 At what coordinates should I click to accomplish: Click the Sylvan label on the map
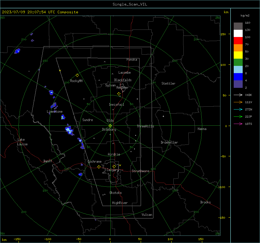(x=110, y=85)
